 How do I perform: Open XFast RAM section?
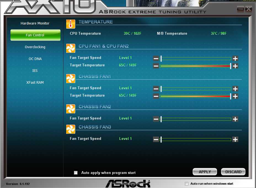click(x=35, y=82)
